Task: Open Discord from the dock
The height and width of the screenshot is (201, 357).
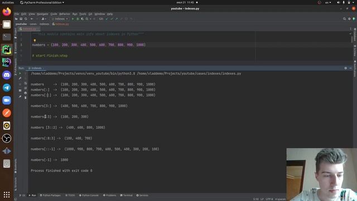Action: click(x=7, y=75)
